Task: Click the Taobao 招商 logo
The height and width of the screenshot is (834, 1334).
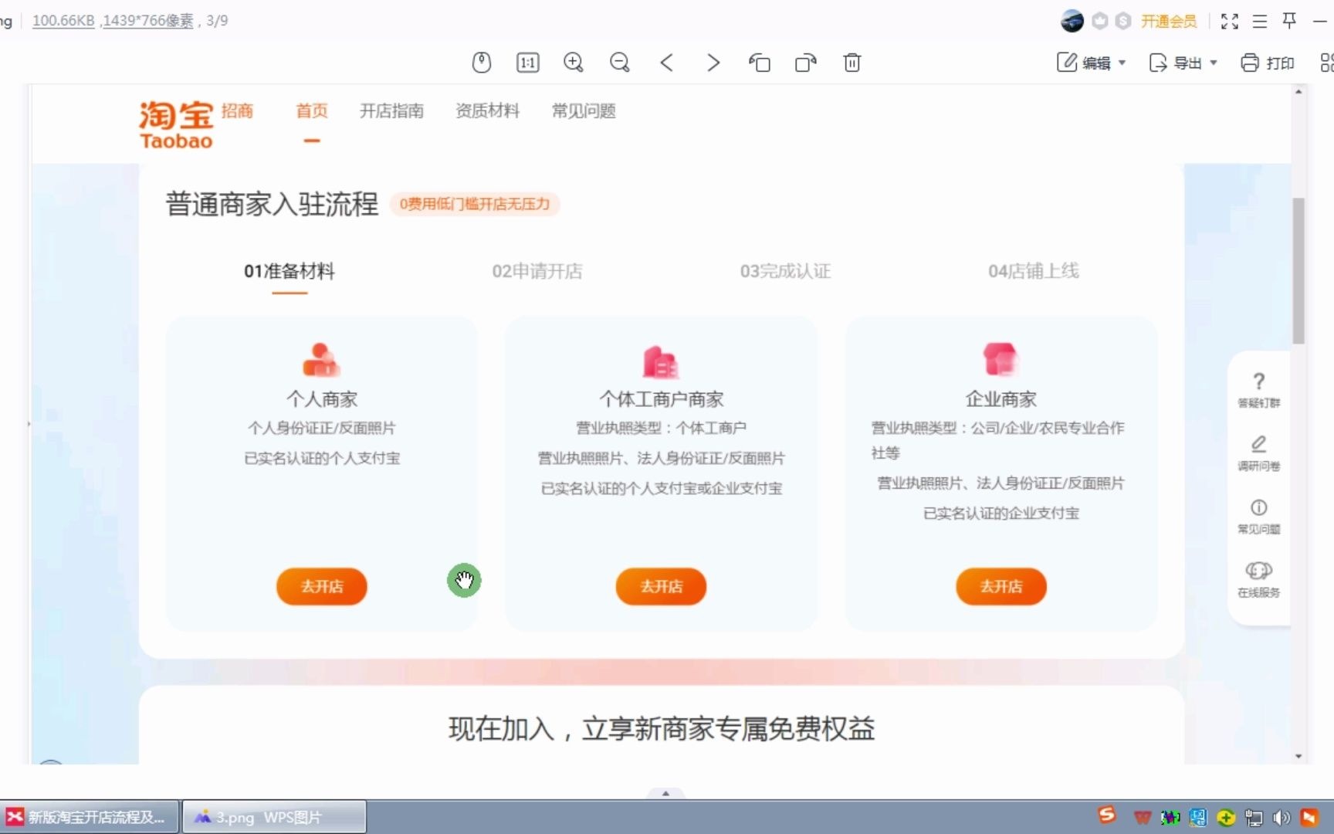Action: tap(196, 124)
